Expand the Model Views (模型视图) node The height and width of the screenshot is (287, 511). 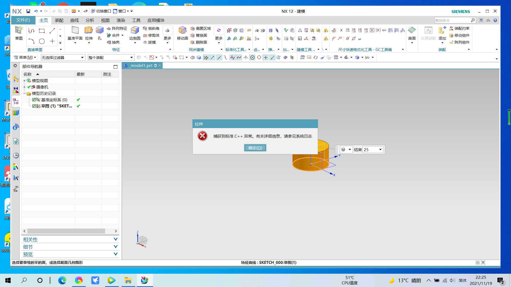(24, 81)
